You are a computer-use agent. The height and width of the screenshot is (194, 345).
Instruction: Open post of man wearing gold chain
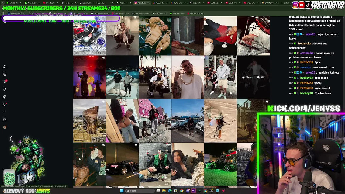coord(188,77)
